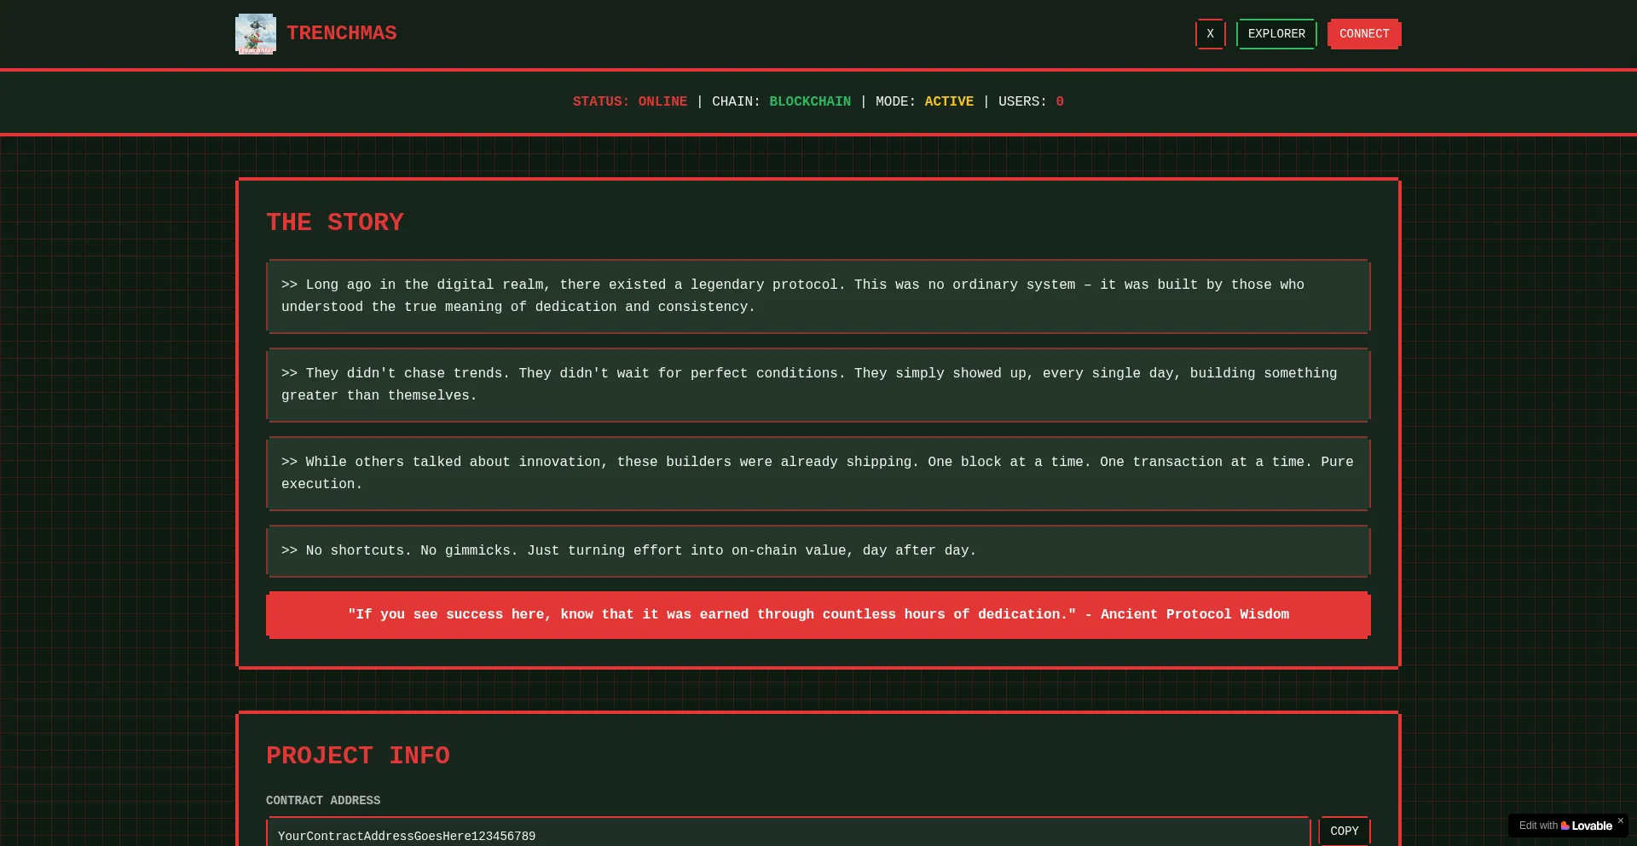Click the CONTRACT ADDRESS label
This screenshot has width=1637, height=846.
pos(323,800)
